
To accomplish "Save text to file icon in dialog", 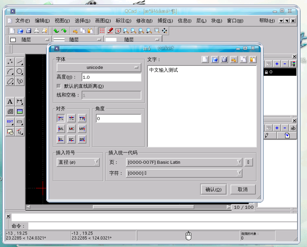I will click(x=224, y=59).
